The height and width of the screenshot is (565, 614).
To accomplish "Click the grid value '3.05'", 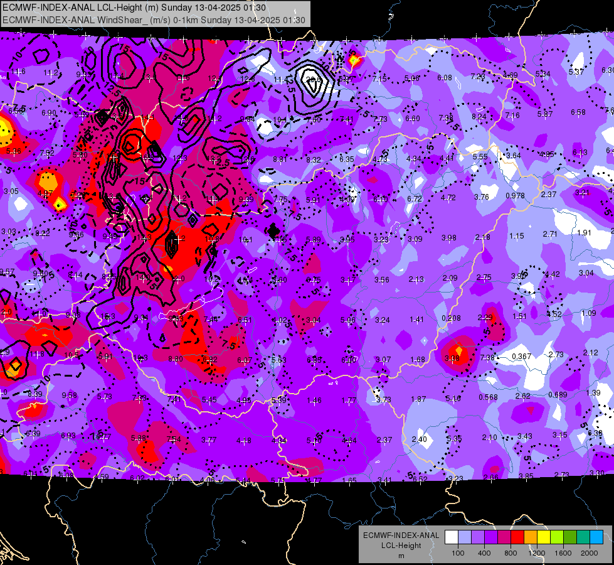I will 11,191.
